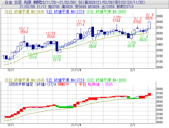This screenshot has width=169, height=128.
Task: Click the tall white candlestick under the 2/8 label
Action: [x=149, y=25]
